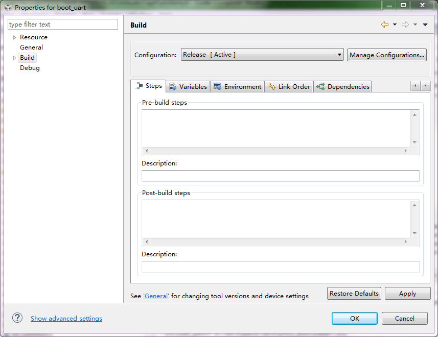Open the back history dropdown arrow
The width and height of the screenshot is (438, 337).
pyautogui.click(x=395, y=25)
